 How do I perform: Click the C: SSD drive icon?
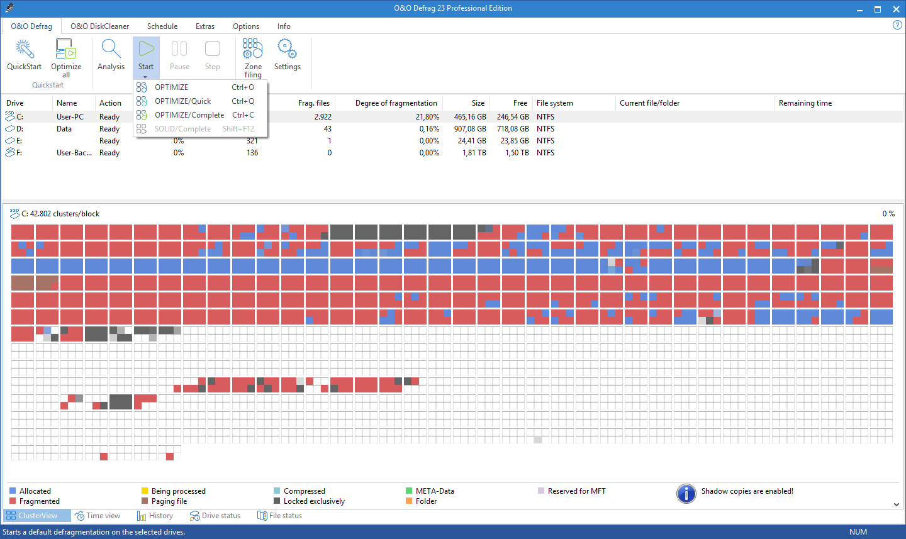point(9,116)
